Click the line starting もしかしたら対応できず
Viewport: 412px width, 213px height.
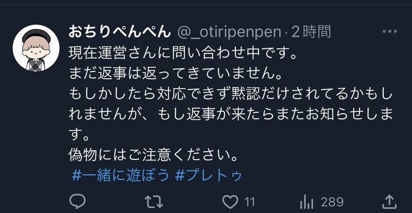(x=230, y=95)
